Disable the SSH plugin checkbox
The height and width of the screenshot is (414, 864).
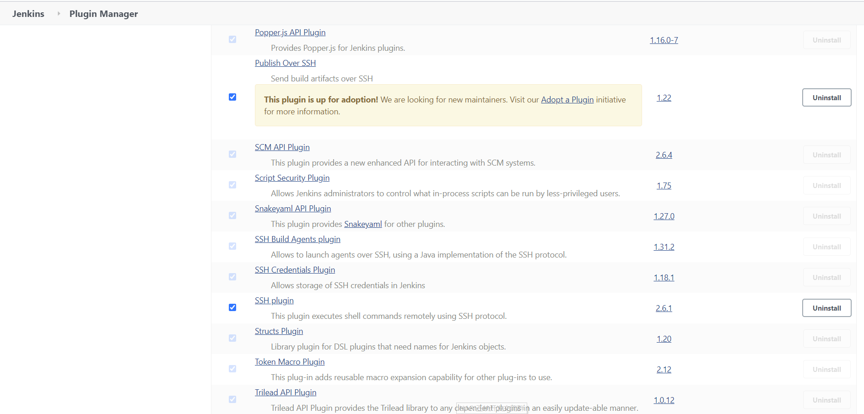[232, 307]
